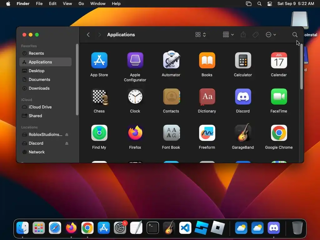Screen dimensions: 320x240
Task: Select Google Chrome icon in Applications folder
Action: 279,133
